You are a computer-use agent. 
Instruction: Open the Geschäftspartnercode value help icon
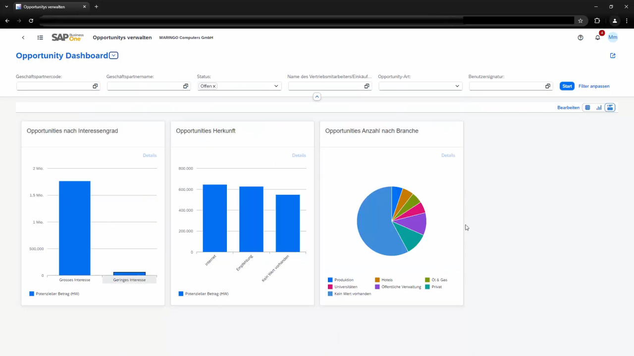coord(95,86)
